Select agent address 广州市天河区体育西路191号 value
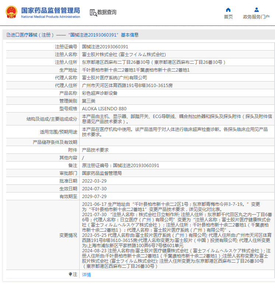This screenshot has height=284, width=275. point(127,86)
